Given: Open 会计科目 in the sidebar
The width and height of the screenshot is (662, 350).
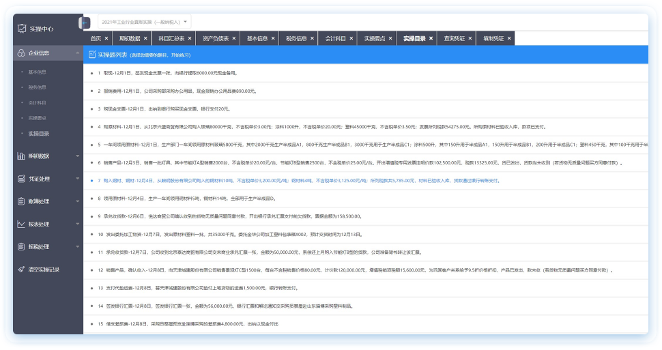Looking at the screenshot, I should (37, 102).
